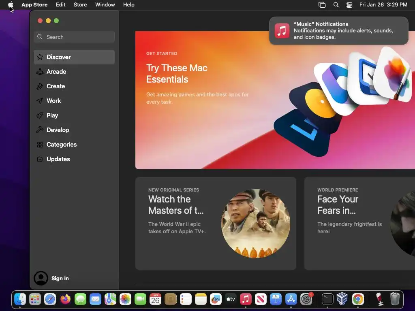Open the Window menu
The image size is (415, 311).
(105, 4)
